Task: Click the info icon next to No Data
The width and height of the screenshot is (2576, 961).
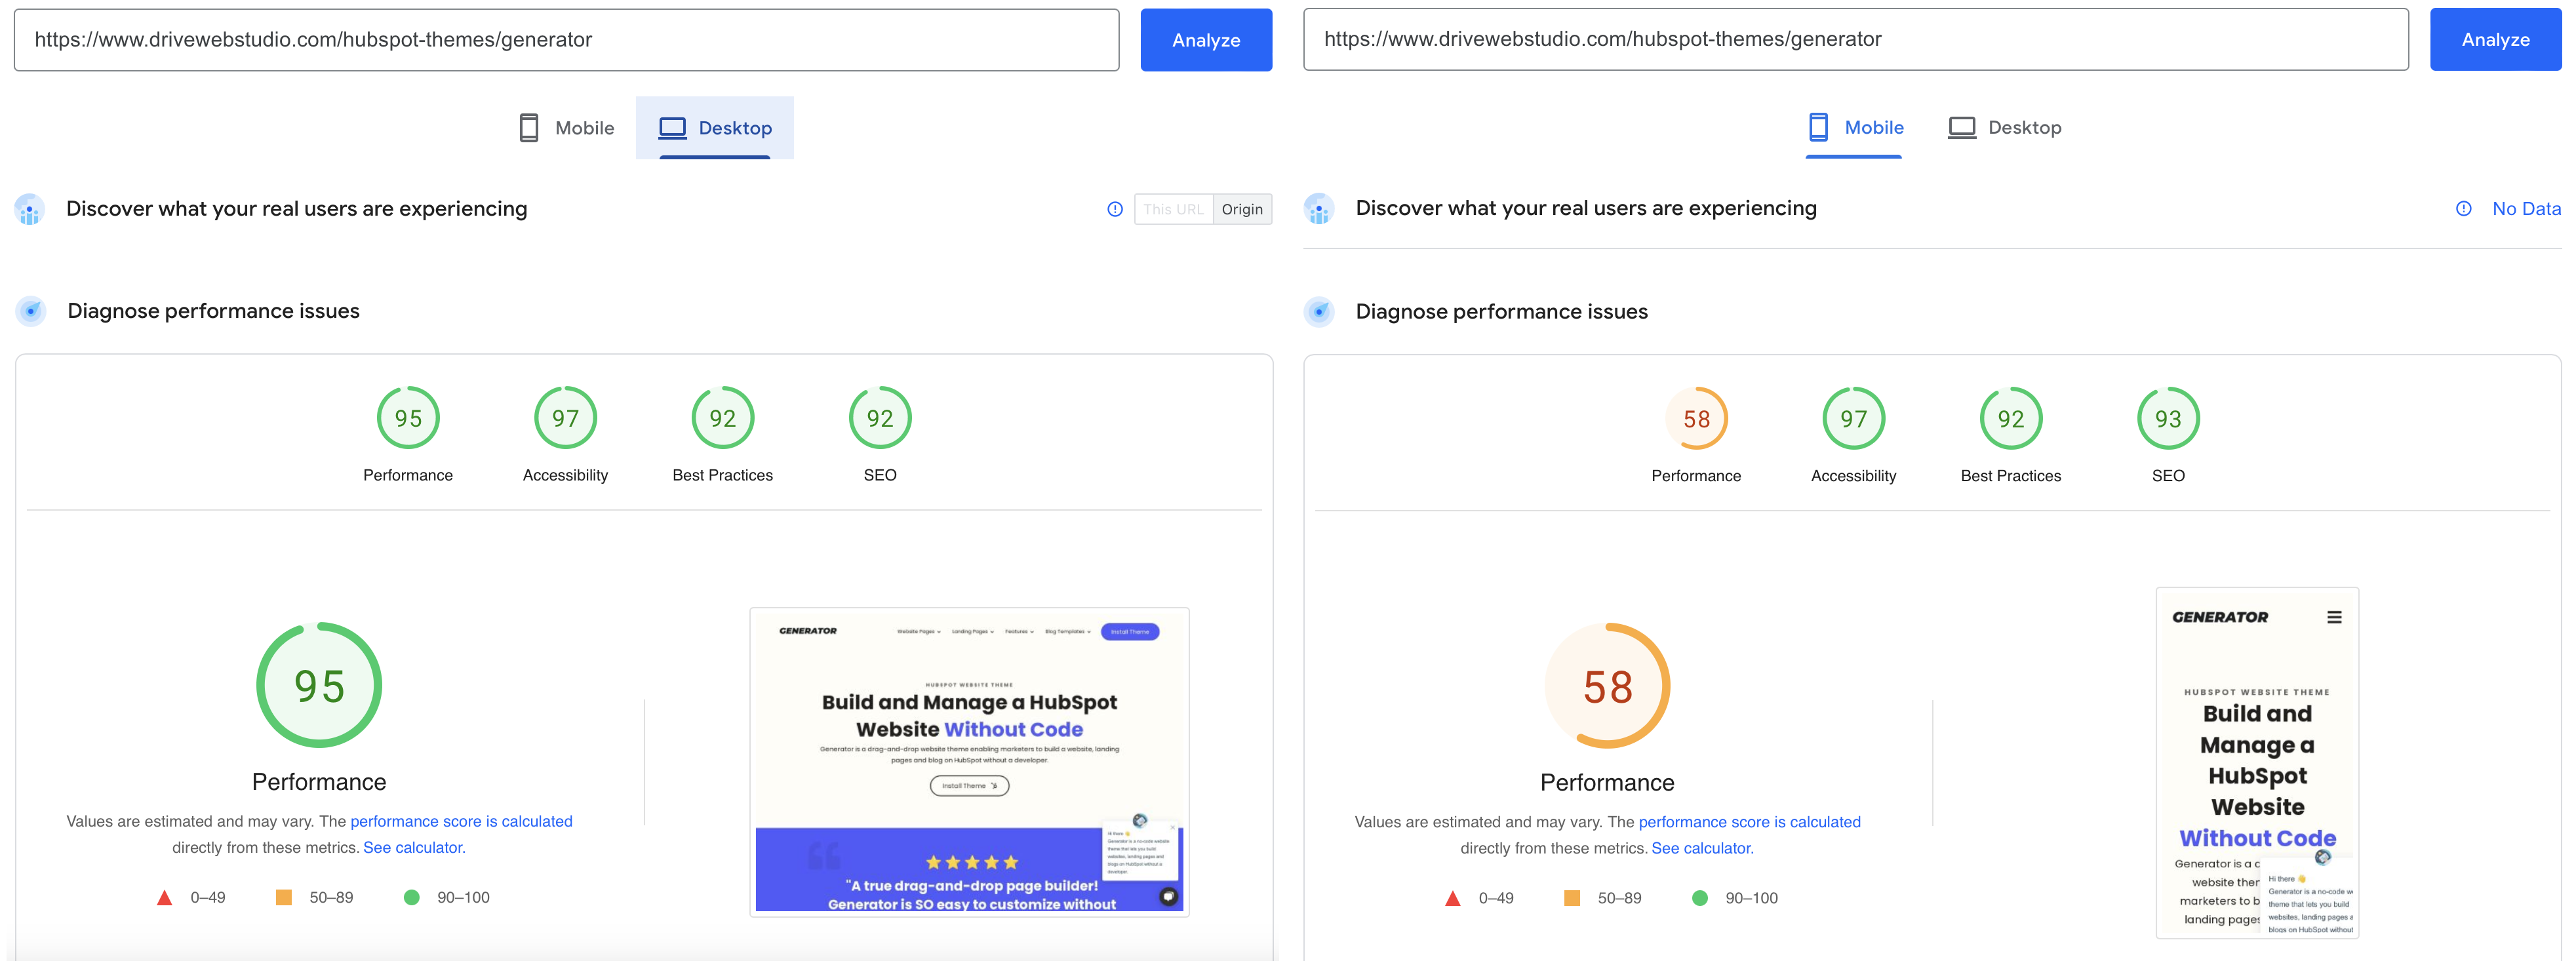Action: pos(2464,209)
